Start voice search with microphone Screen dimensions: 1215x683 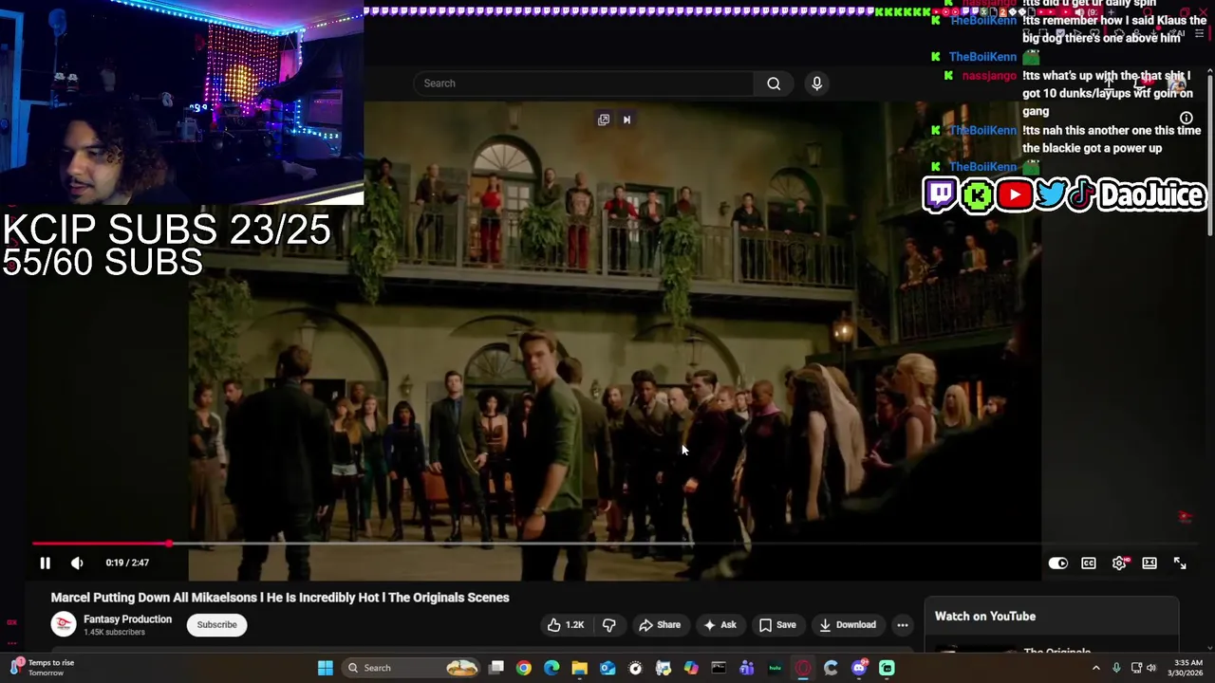pos(816,83)
